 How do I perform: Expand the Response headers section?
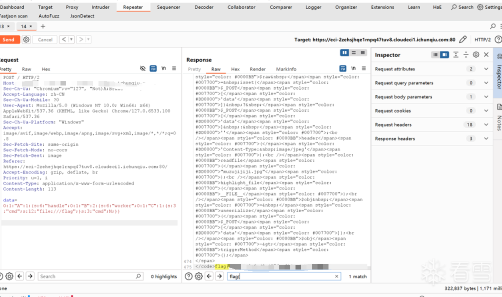point(486,138)
